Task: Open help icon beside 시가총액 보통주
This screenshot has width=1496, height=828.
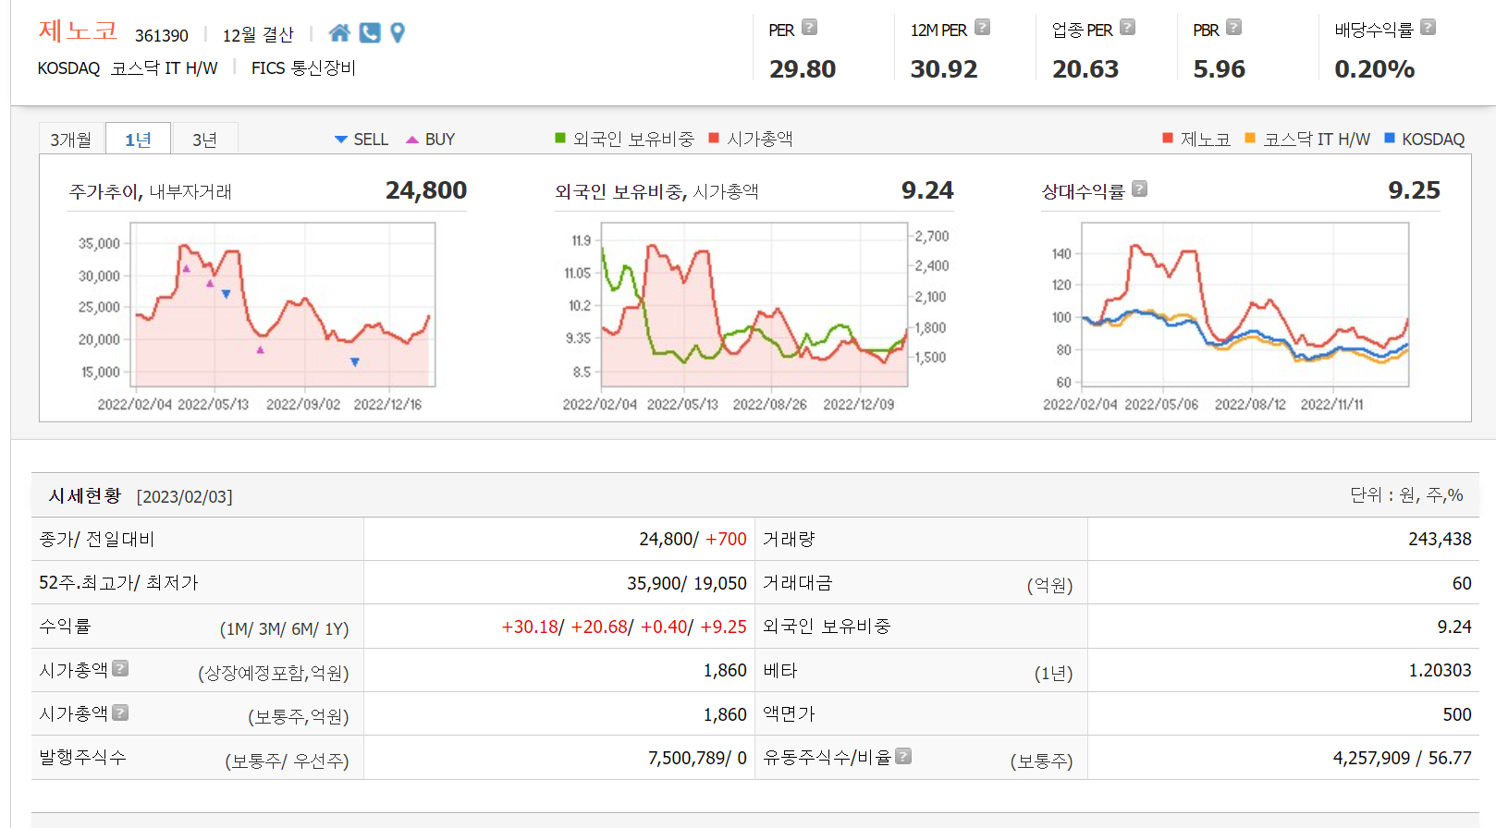Action: click(120, 712)
